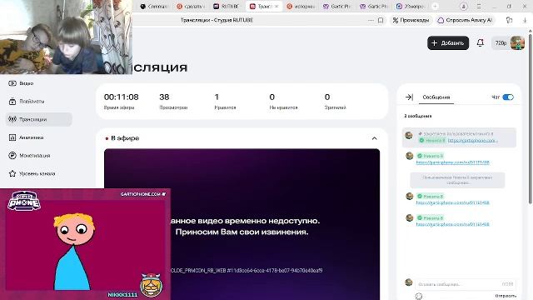Open the Видео section icon in sidebar
Screen dimensions: 533x300
(x=12, y=83)
